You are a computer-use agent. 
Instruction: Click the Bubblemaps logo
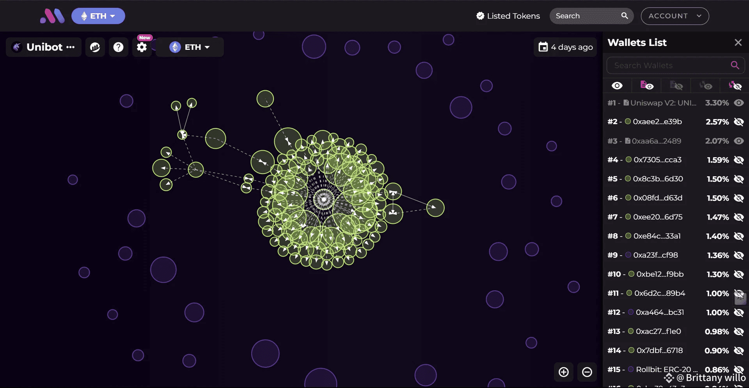52,16
